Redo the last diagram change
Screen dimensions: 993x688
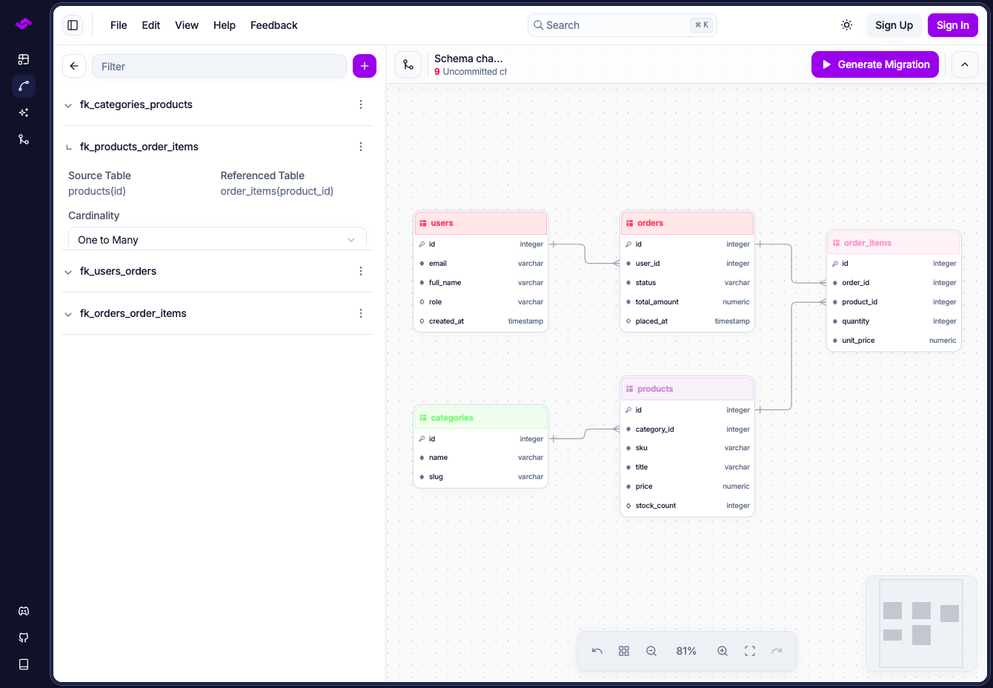(777, 651)
